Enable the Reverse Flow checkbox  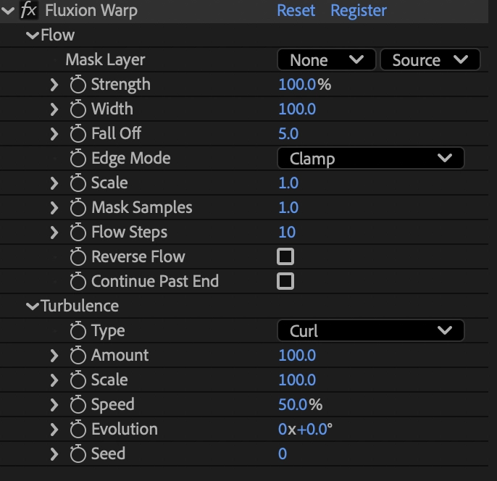pos(285,256)
